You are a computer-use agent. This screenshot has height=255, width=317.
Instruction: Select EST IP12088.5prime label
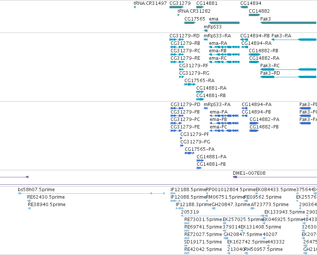188,197
